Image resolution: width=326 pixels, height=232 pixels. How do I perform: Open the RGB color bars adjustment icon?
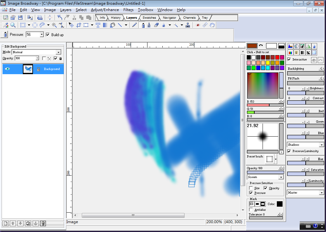pyautogui.click(x=290, y=52)
